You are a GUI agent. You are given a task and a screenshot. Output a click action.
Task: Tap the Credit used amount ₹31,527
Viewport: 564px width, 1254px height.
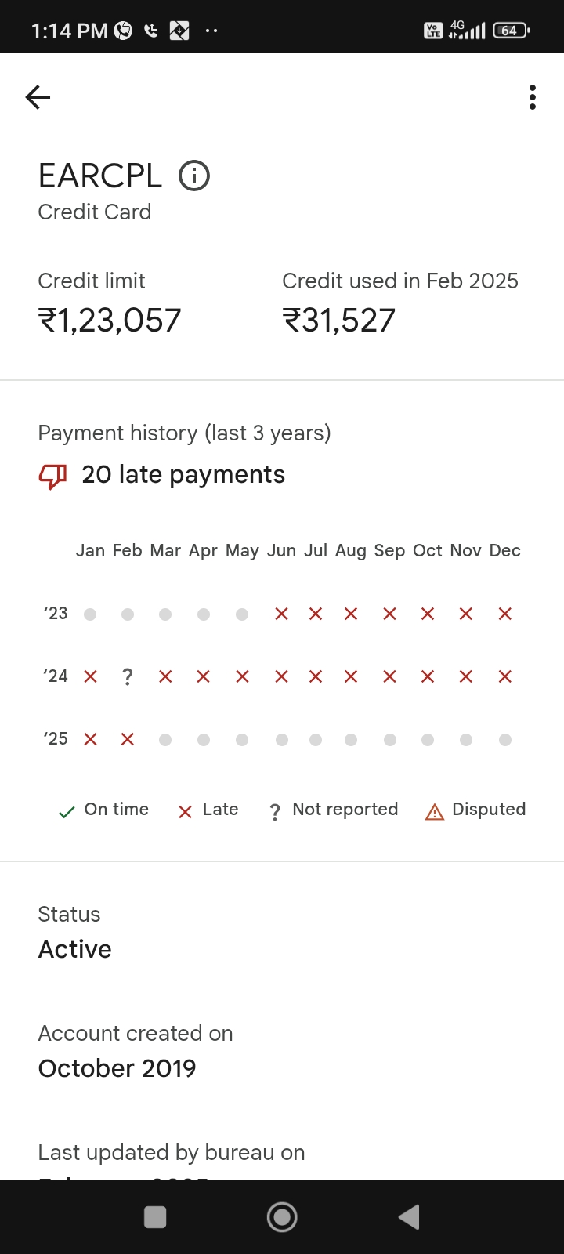click(x=338, y=321)
